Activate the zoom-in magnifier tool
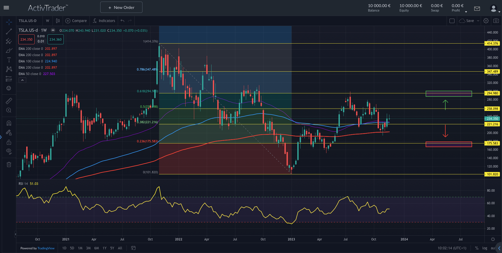 tap(9, 110)
